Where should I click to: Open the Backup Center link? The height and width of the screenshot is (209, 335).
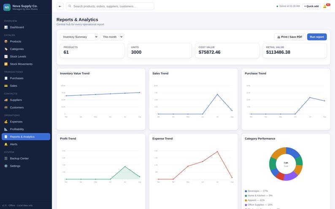pos(26,158)
